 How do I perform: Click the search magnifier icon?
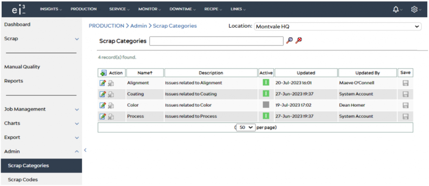pos(289,41)
